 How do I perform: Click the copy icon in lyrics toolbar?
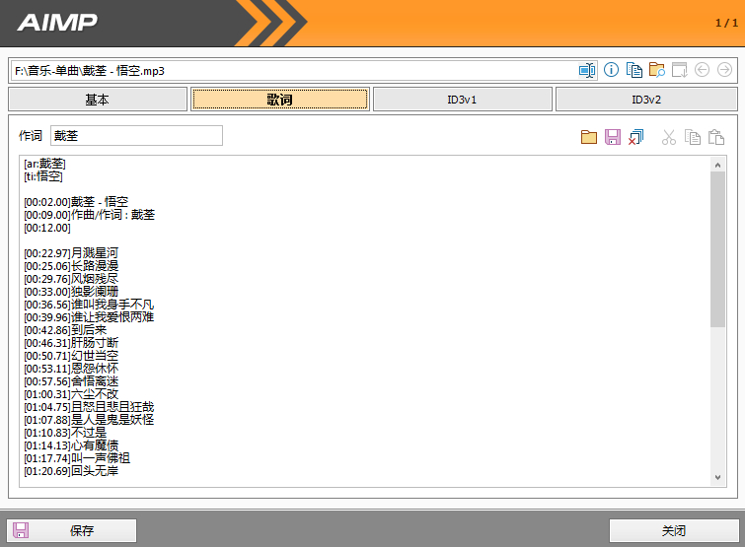693,138
